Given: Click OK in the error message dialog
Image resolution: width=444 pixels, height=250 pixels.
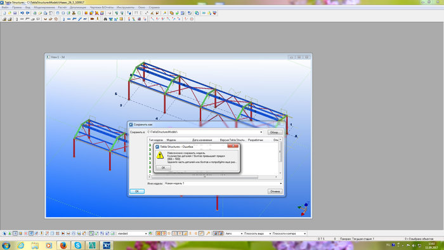Looking at the screenshot, I should [164, 168].
